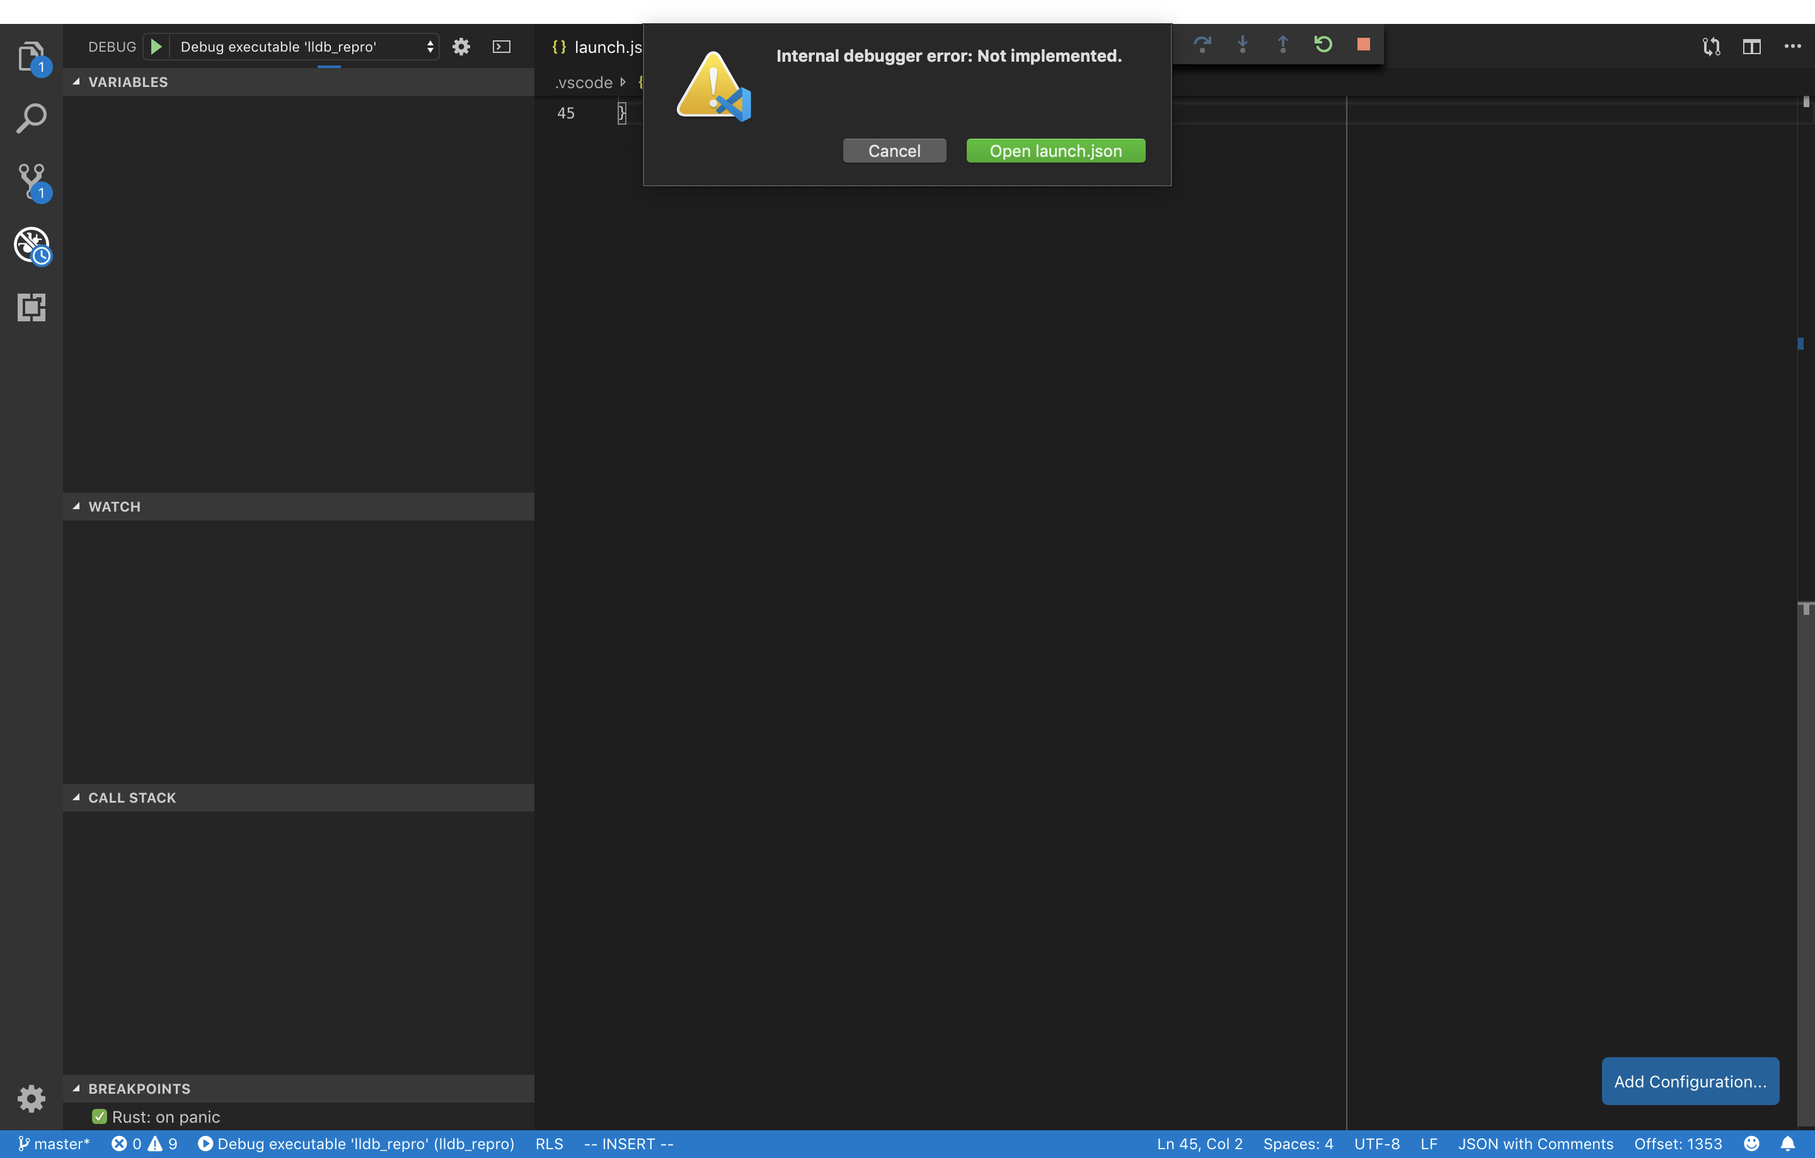Open the Source Control sidebar icon
Image resolution: width=1815 pixels, height=1158 pixels.
32,182
